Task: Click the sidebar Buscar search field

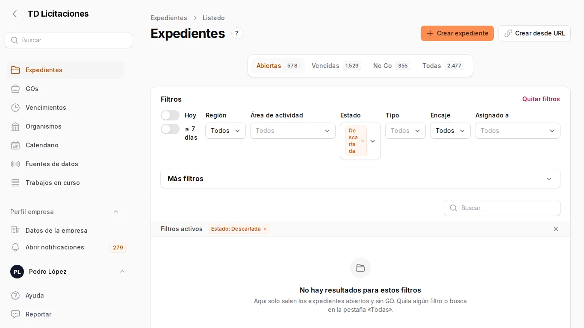Action: (x=68, y=40)
